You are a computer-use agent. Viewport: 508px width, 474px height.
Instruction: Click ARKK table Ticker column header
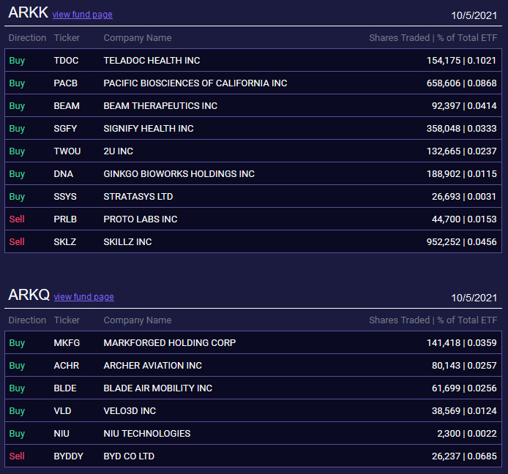click(x=67, y=38)
